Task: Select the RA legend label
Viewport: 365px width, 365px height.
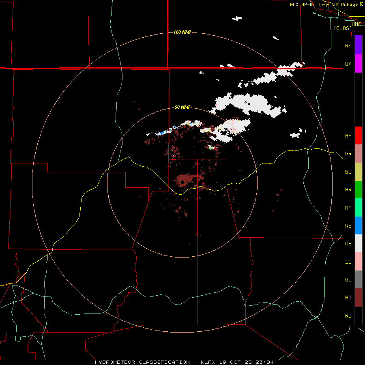Action: [348, 208]
